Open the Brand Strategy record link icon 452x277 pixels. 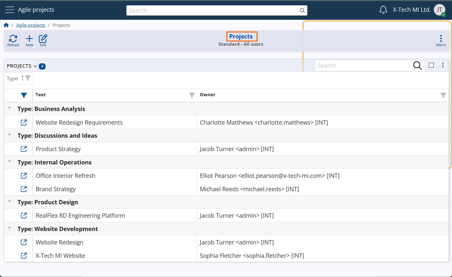click(24, 189)
